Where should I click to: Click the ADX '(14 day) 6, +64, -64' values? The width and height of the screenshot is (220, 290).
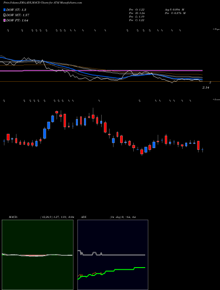(x=122, y=217)
